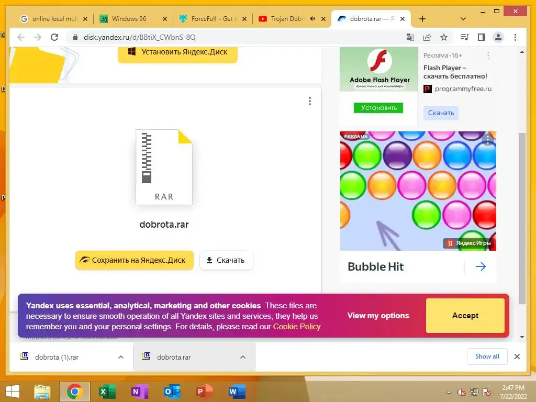Click the muted volume tray icon
536x402 pixels.
tap(462, 392)
